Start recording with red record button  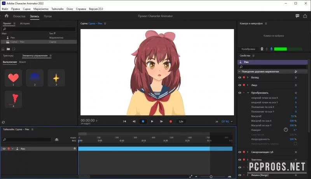coord(171,122)
